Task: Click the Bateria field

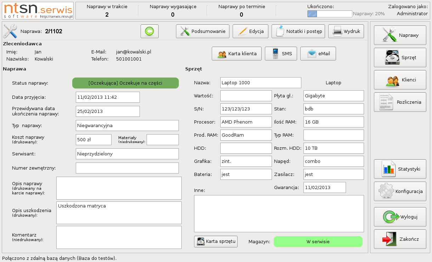Action: [x=246, y=174]
